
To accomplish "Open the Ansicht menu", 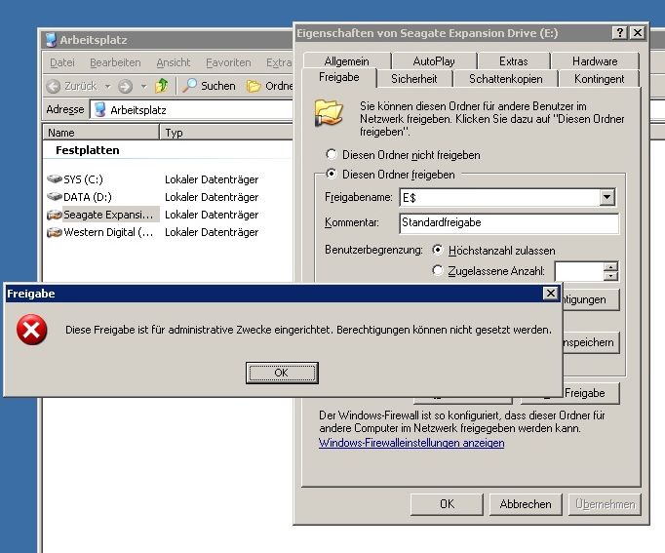I will 174,62.
